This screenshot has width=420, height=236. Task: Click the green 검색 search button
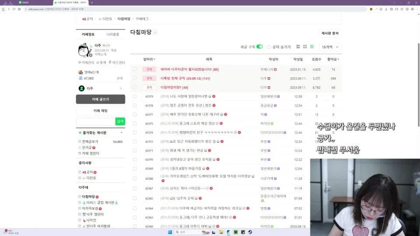[120, 121]
